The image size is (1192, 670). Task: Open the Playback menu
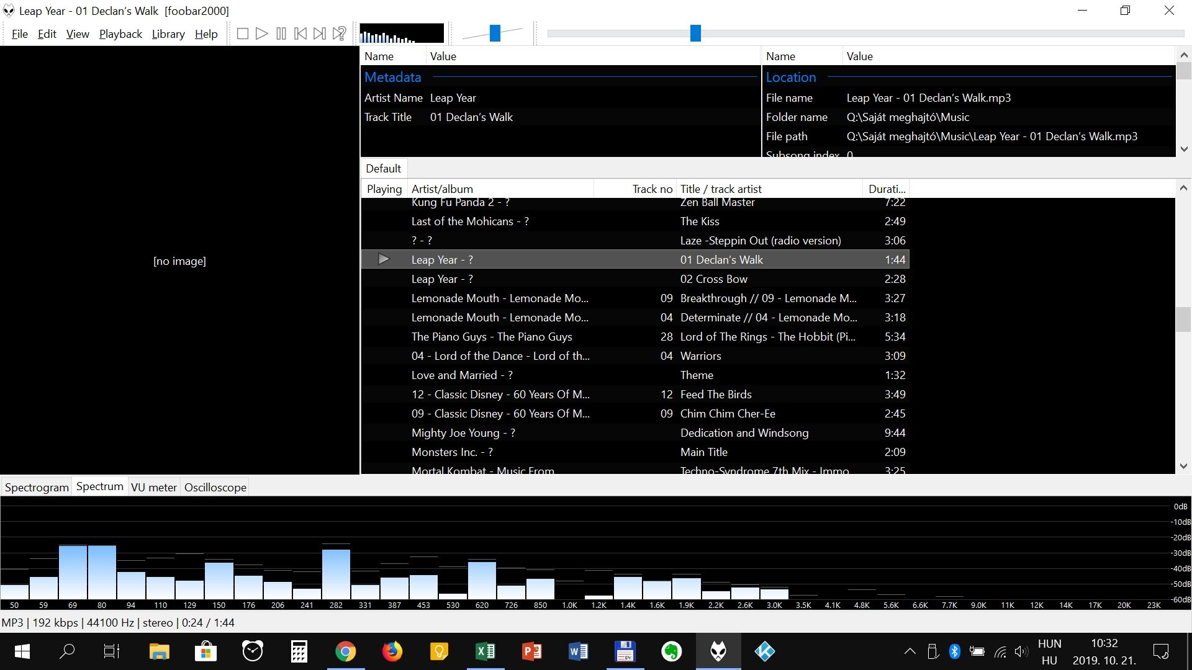pos(120,34)
